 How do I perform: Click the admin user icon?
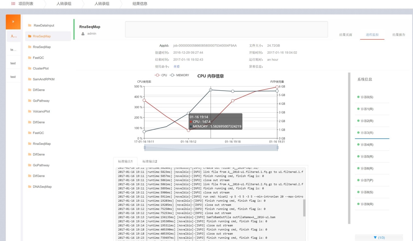tap(83, 34)
